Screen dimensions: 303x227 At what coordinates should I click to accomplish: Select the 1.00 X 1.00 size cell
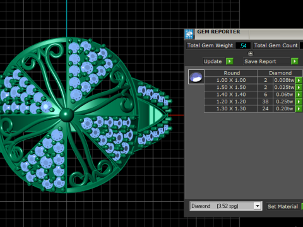(231, 80)
